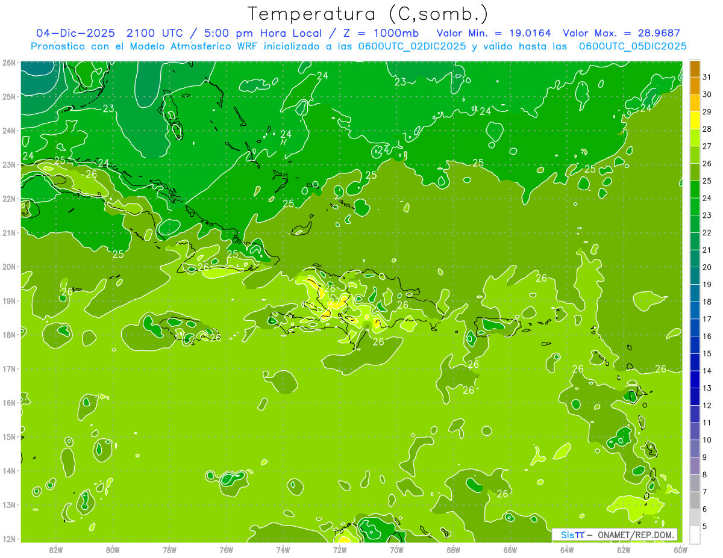Click the "70W" longitude label
The image size is (723, 558).
397,550
